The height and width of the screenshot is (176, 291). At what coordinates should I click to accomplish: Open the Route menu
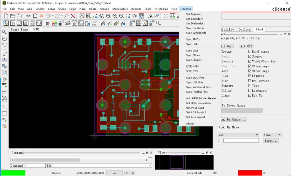(x=93, y=9)
